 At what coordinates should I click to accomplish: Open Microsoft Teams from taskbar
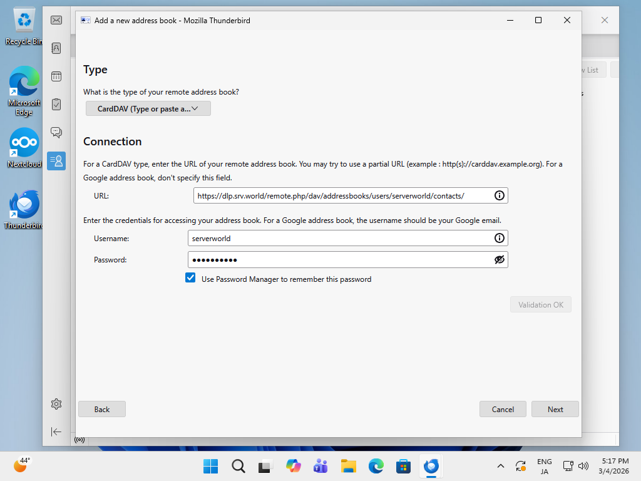click(320, 466)
